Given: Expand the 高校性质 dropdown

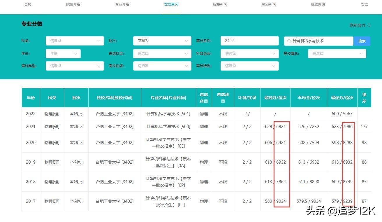Looking at the screenshot, I should [x=162, y=66].
